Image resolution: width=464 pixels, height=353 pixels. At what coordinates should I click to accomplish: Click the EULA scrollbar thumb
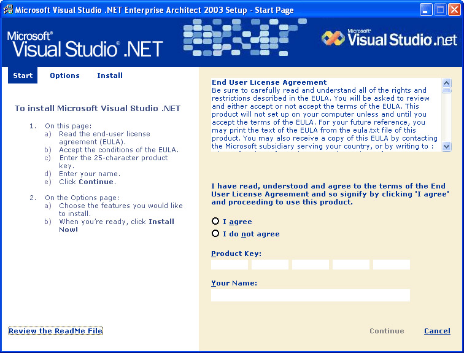coord(446,91)
